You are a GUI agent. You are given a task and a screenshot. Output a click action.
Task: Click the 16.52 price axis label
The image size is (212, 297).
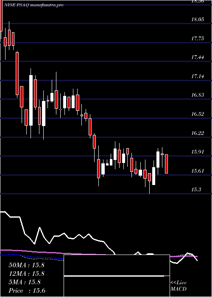198,114
